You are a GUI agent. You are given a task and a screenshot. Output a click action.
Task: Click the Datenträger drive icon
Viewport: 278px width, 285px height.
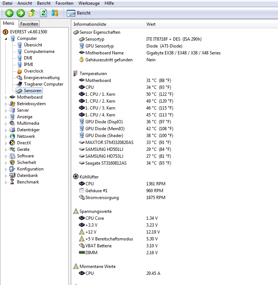click(x=12, y=129)
